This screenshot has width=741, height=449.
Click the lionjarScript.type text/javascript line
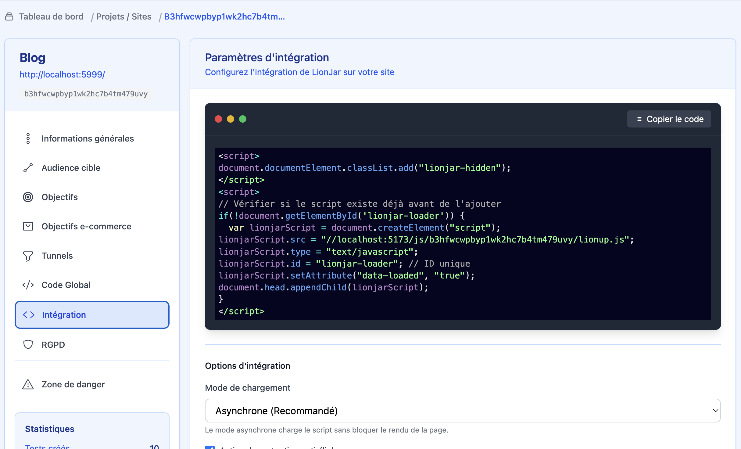point(318,252)
